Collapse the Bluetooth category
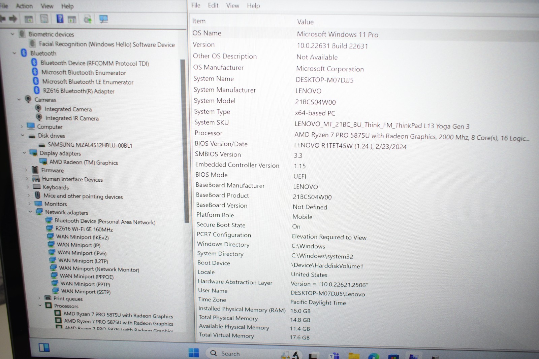 click(14, 53)
